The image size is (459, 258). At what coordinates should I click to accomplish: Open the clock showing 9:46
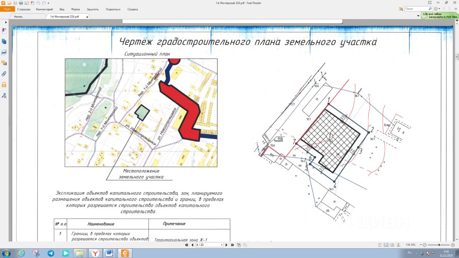[446, 253]
